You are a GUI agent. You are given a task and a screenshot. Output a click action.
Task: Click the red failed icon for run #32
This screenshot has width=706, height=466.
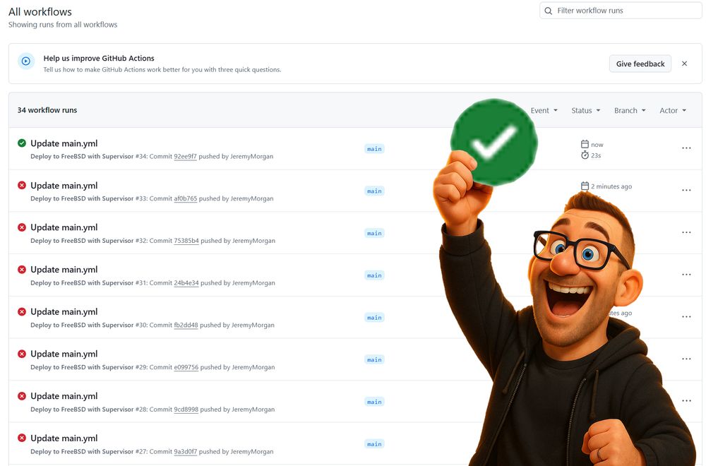22,227
